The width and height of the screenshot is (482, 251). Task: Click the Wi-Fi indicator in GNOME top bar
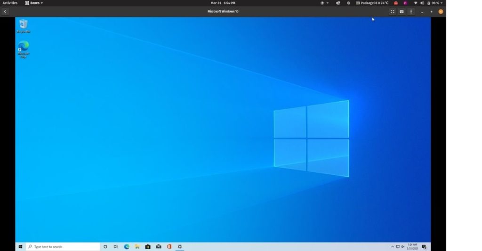click(x=416, y=3)
